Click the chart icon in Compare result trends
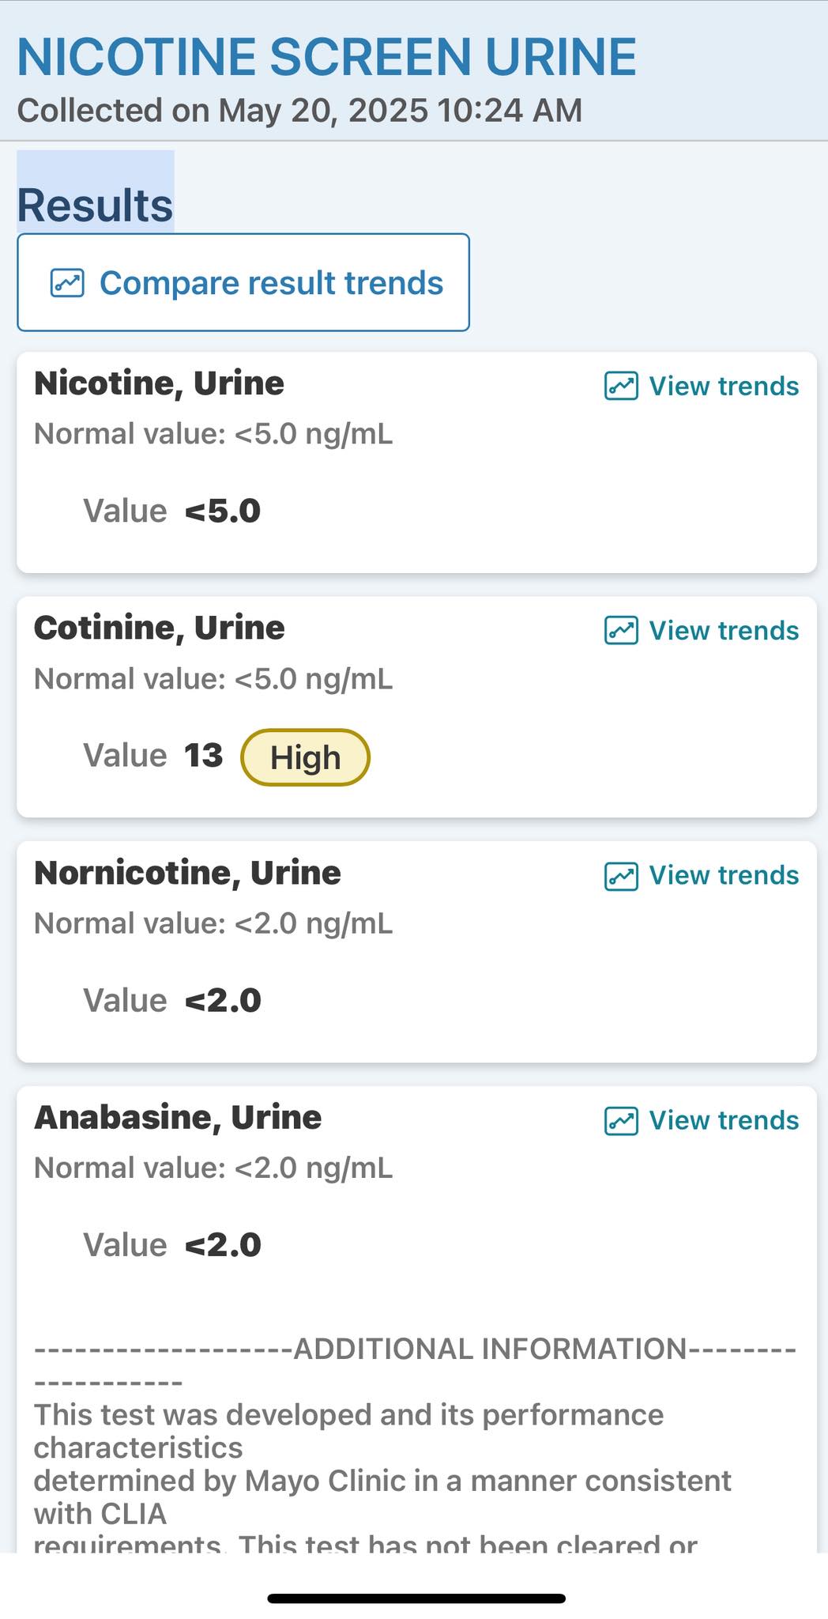This screenshot has height=1619, width=828. (67, 282)
